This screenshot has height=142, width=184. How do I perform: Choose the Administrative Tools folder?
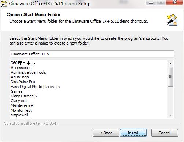(x=28, y=72)
